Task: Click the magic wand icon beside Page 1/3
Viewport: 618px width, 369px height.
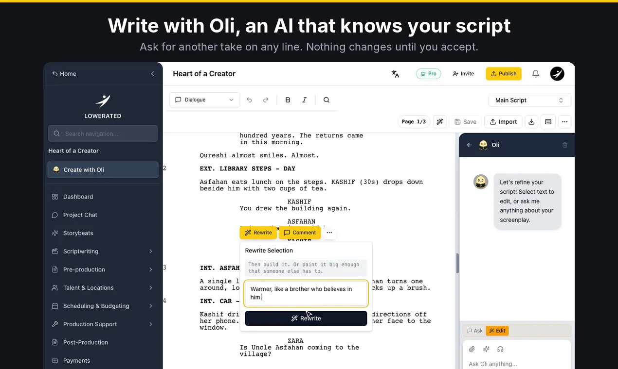Action: pos(440,122)
